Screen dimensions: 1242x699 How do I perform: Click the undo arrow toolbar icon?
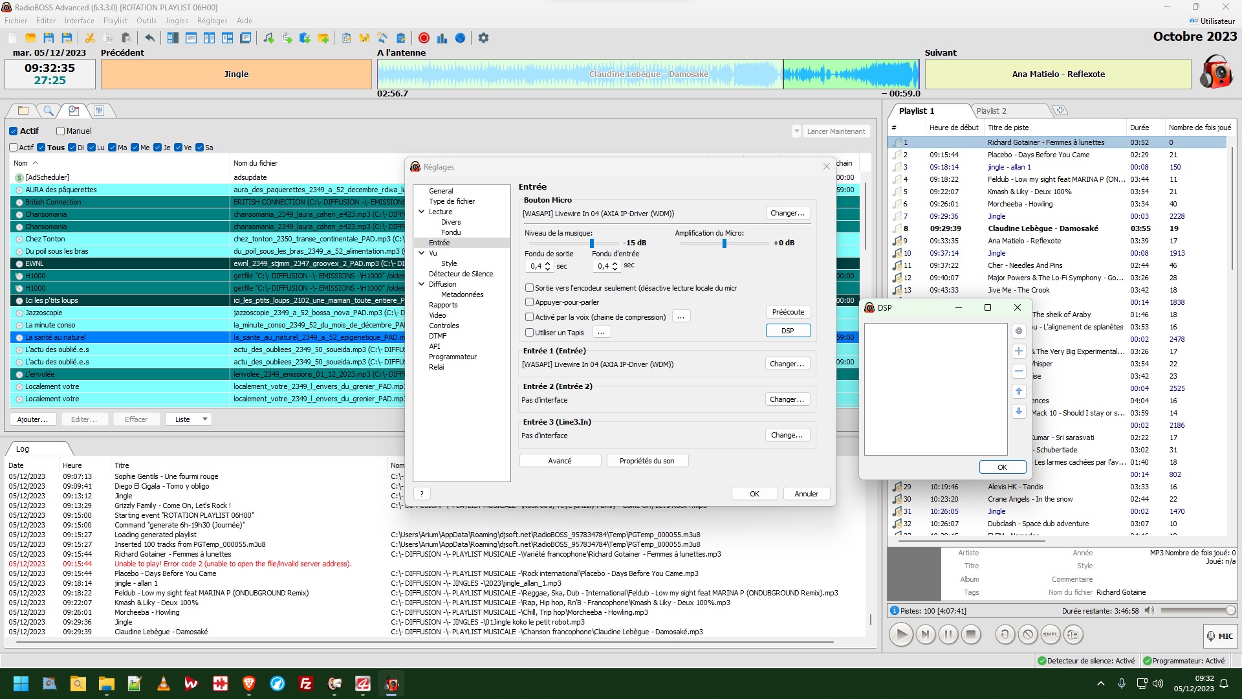tap(149, 38)
